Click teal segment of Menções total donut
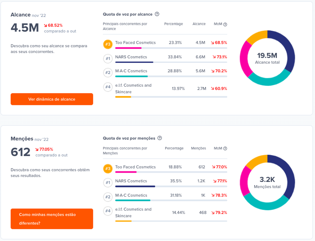The image size is (315, 241). coord(266,206)
